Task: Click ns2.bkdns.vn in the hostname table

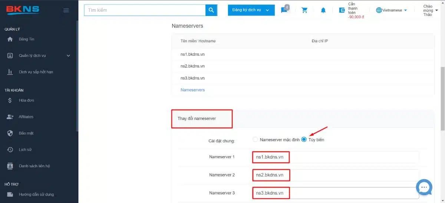Action: pyautogui.click(x=192, y=66)
